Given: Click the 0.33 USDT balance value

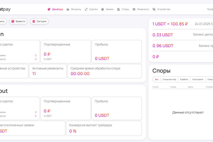Looking at the screenshot, I should (x=163, y=35).
